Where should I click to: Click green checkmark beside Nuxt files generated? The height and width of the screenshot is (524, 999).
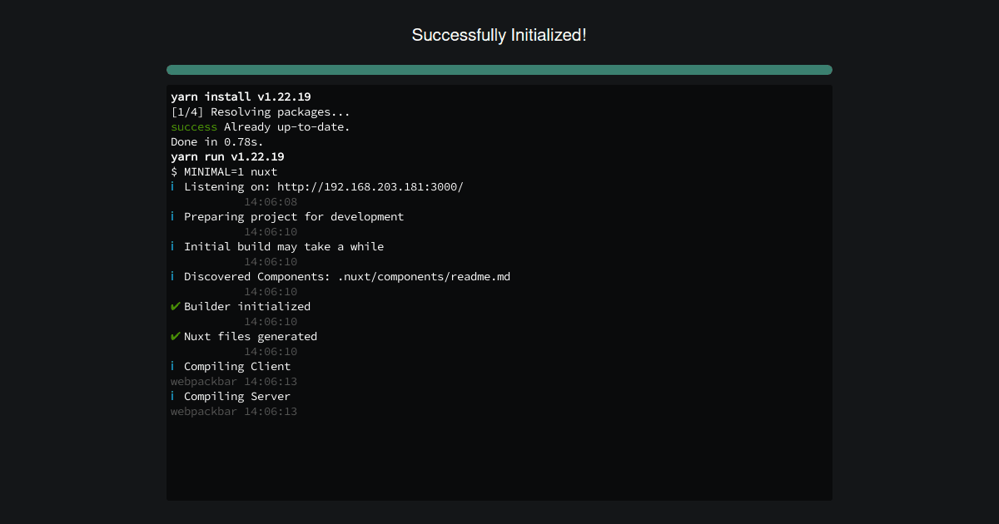[x=175, y=336]
